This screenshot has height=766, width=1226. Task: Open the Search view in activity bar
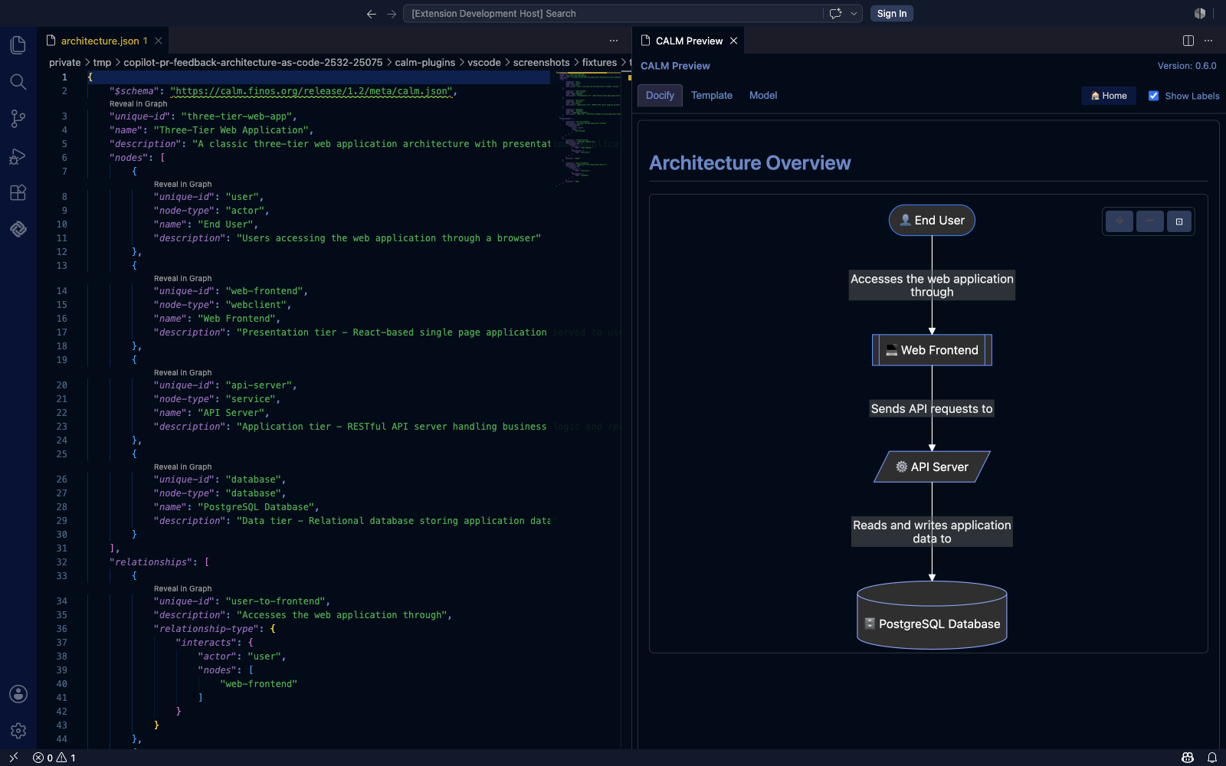18,82
